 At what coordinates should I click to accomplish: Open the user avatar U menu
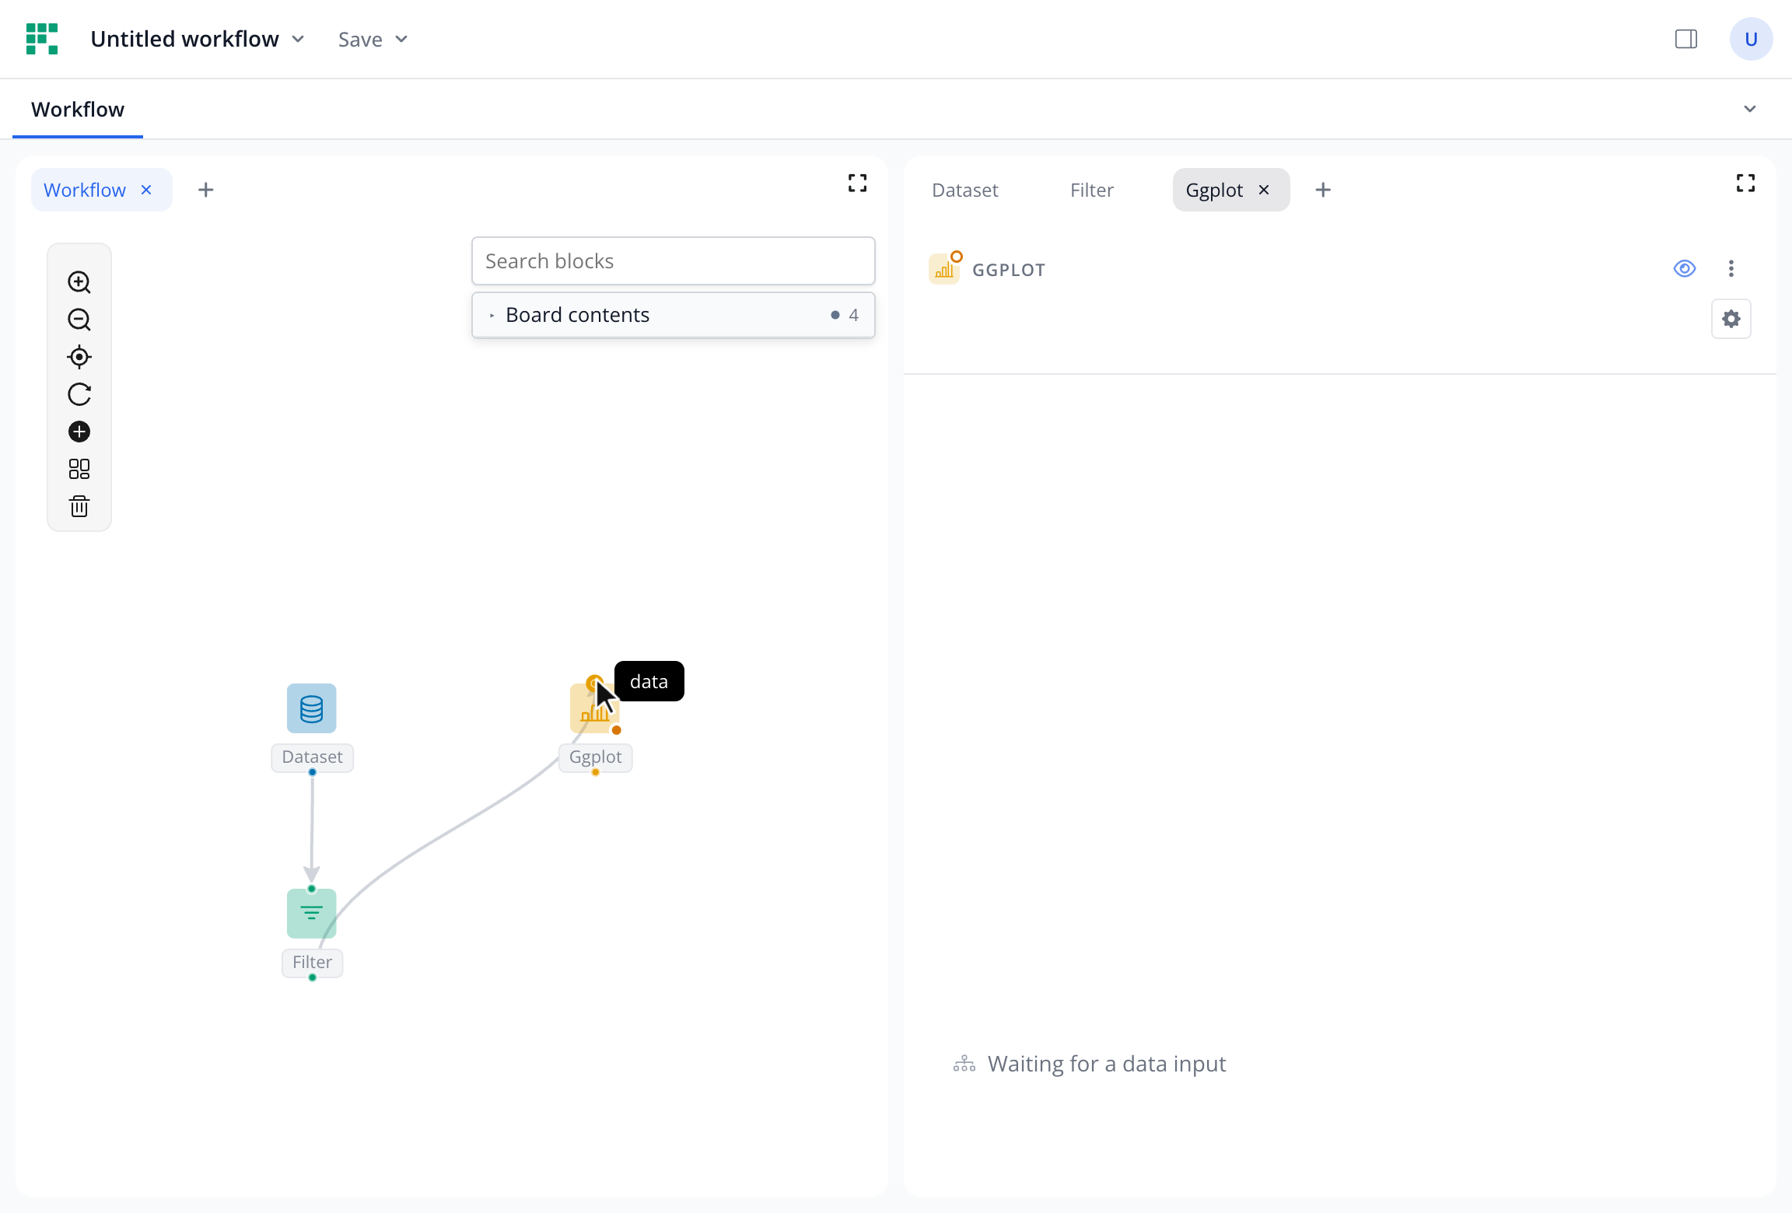[x=1752, y=39]
